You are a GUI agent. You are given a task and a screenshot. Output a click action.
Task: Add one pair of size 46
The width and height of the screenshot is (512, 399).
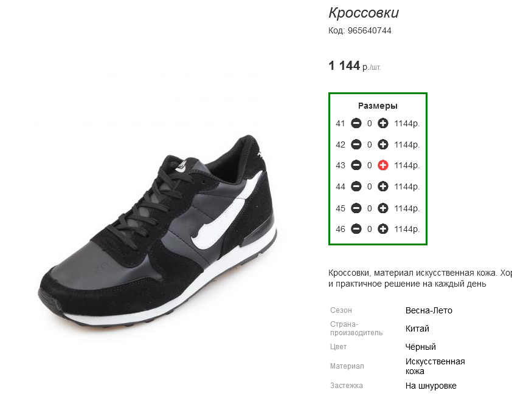tap(382, 229)
